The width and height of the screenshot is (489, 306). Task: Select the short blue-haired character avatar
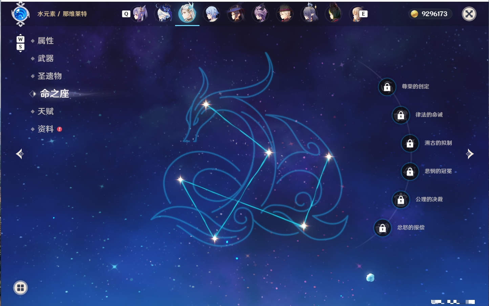pyautogui.click(x=212, y=14)
